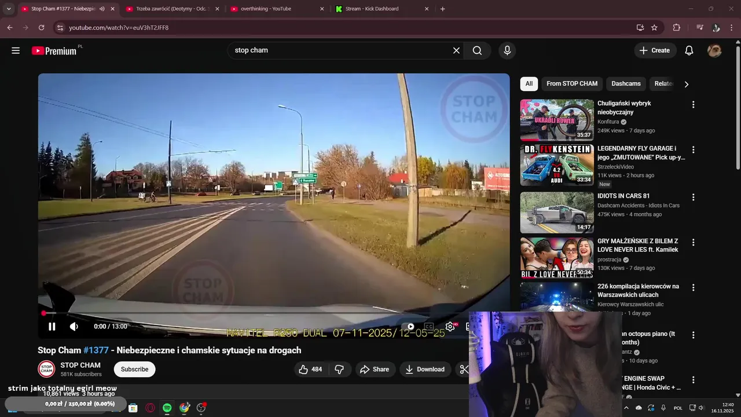Toggle the autoplay switch in player
This screenshot has height=417, width=741.
[409, 327]
